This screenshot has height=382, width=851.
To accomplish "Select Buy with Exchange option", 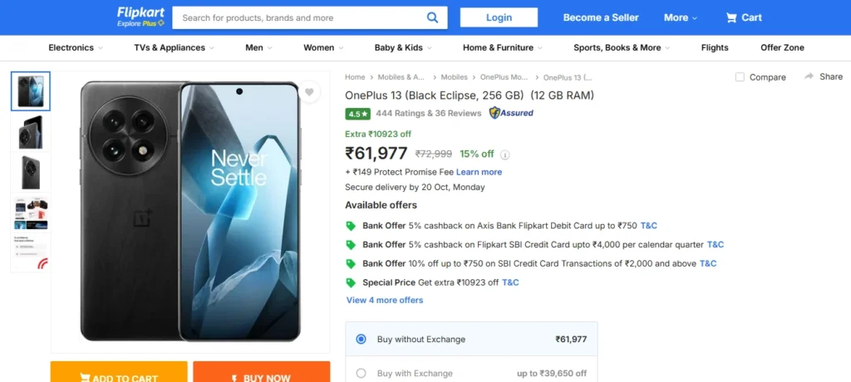I will tap(361, 373).
